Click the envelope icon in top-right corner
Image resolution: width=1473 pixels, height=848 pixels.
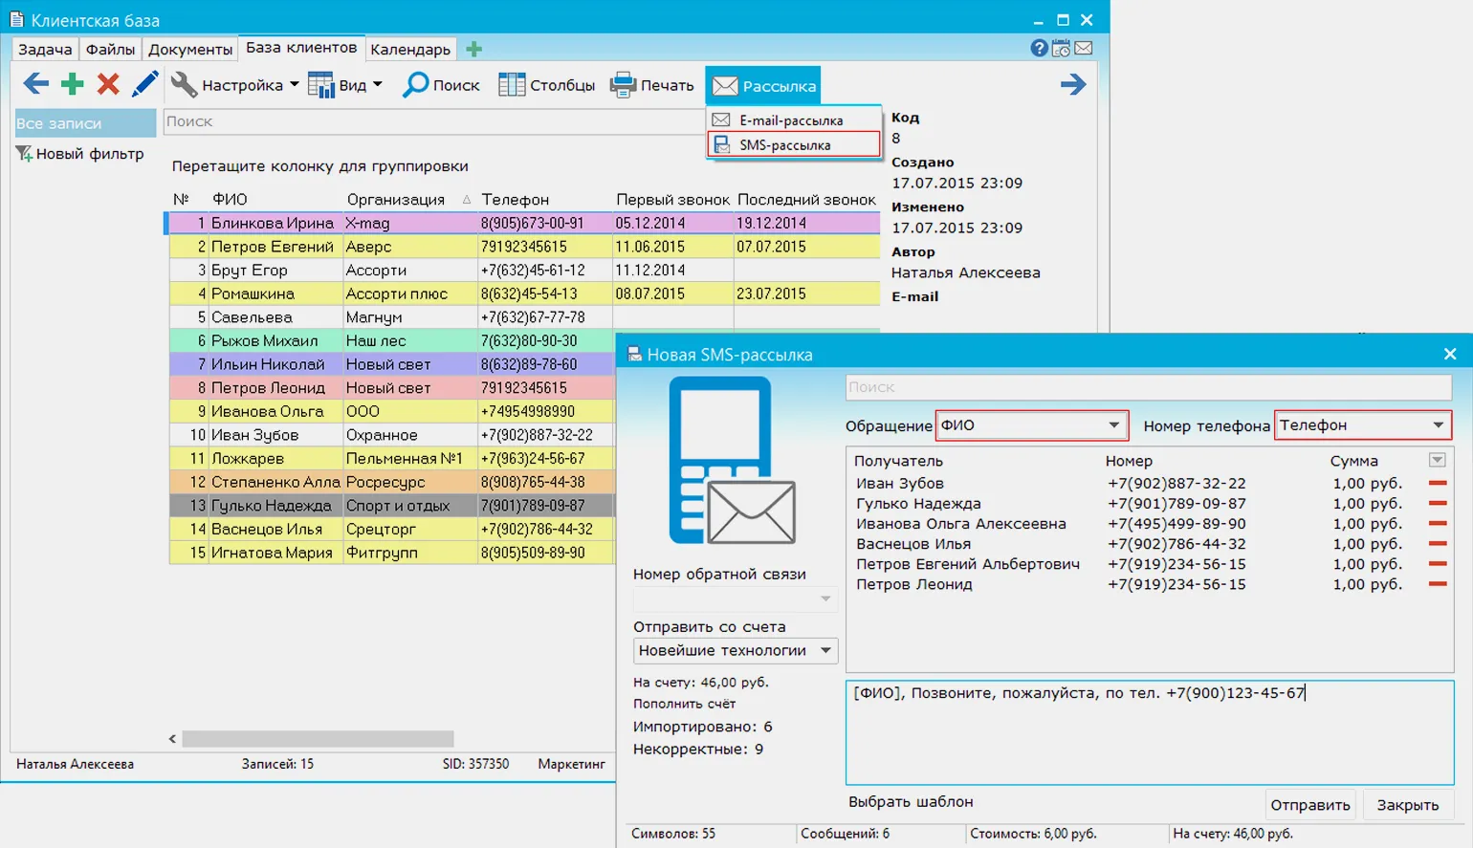pyautogui.click(x=1084, y=48)
